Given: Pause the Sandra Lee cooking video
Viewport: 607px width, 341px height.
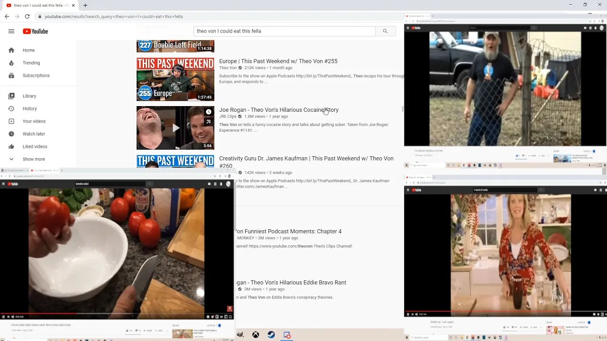Looking at the screenshot, I should tap(408, 314).
